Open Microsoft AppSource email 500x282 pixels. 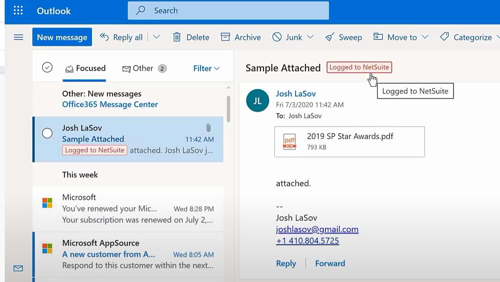(x=128, y=254)
